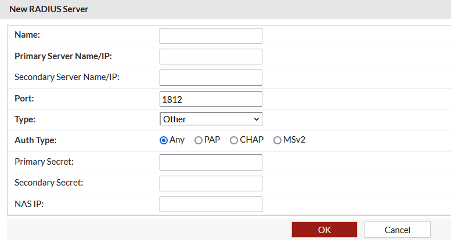
Task: Click the "Auth Type:" label text
Action: click(35, 140)
